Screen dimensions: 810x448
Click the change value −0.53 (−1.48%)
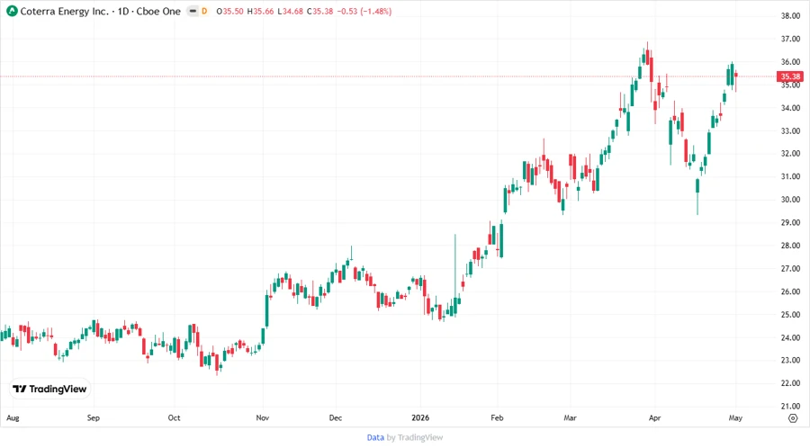(x=364, y=11)
